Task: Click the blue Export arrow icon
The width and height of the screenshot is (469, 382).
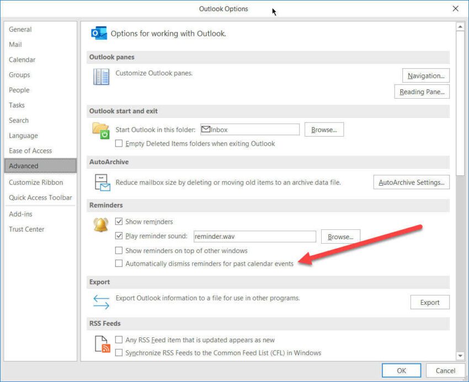Action: [101, 302]
